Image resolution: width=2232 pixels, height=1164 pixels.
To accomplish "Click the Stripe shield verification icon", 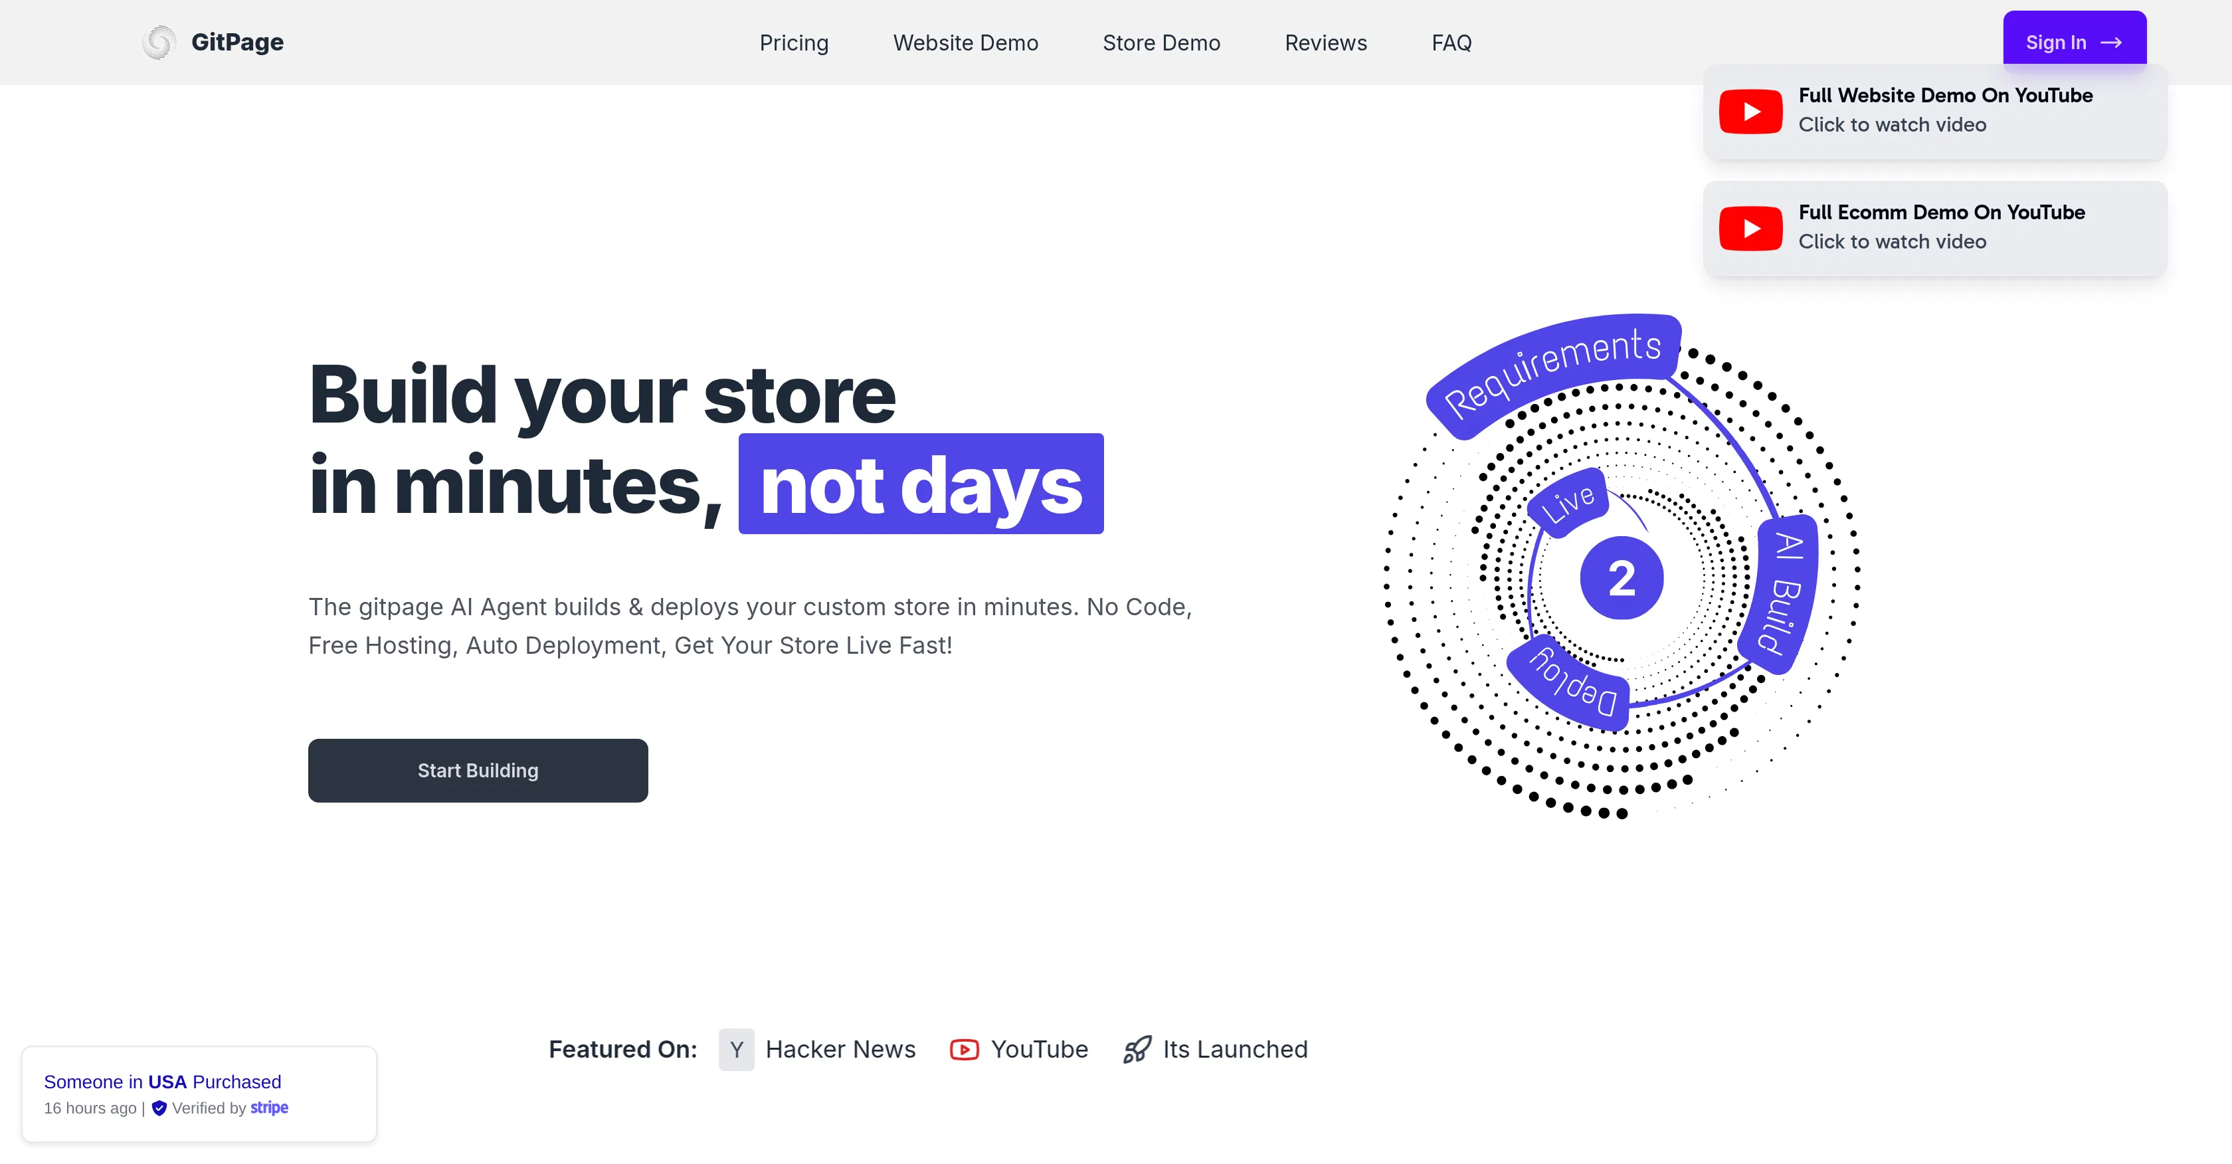I will [159, 1108].
